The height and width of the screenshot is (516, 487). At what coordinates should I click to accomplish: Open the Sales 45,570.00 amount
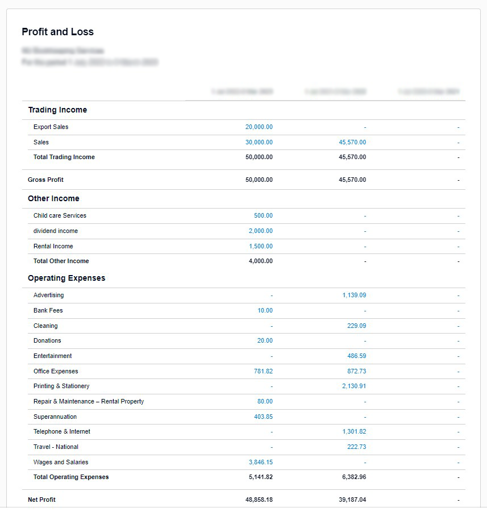pos(352,143)
